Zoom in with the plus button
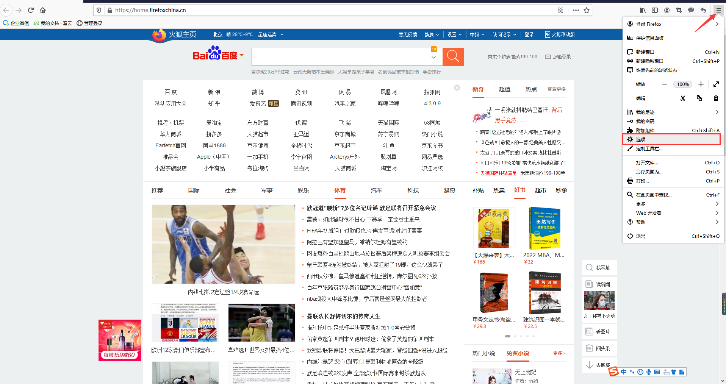 pyautogui.click(x=701, y=84)
